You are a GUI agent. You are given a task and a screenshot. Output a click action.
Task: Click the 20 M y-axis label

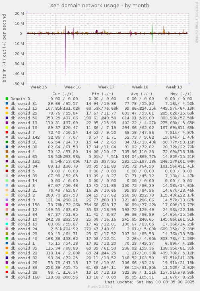point(19,14)
